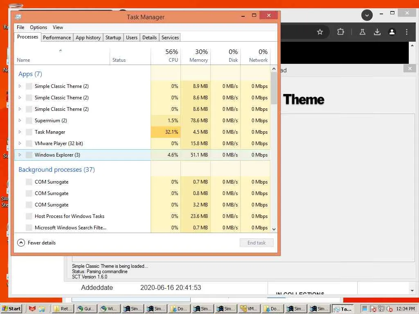
Task: Bookmark page with the star icon in browser
Action: 320,32
